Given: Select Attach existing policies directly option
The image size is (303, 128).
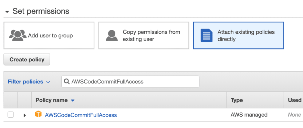Looking at the screenshot, I should pos(239,35).
